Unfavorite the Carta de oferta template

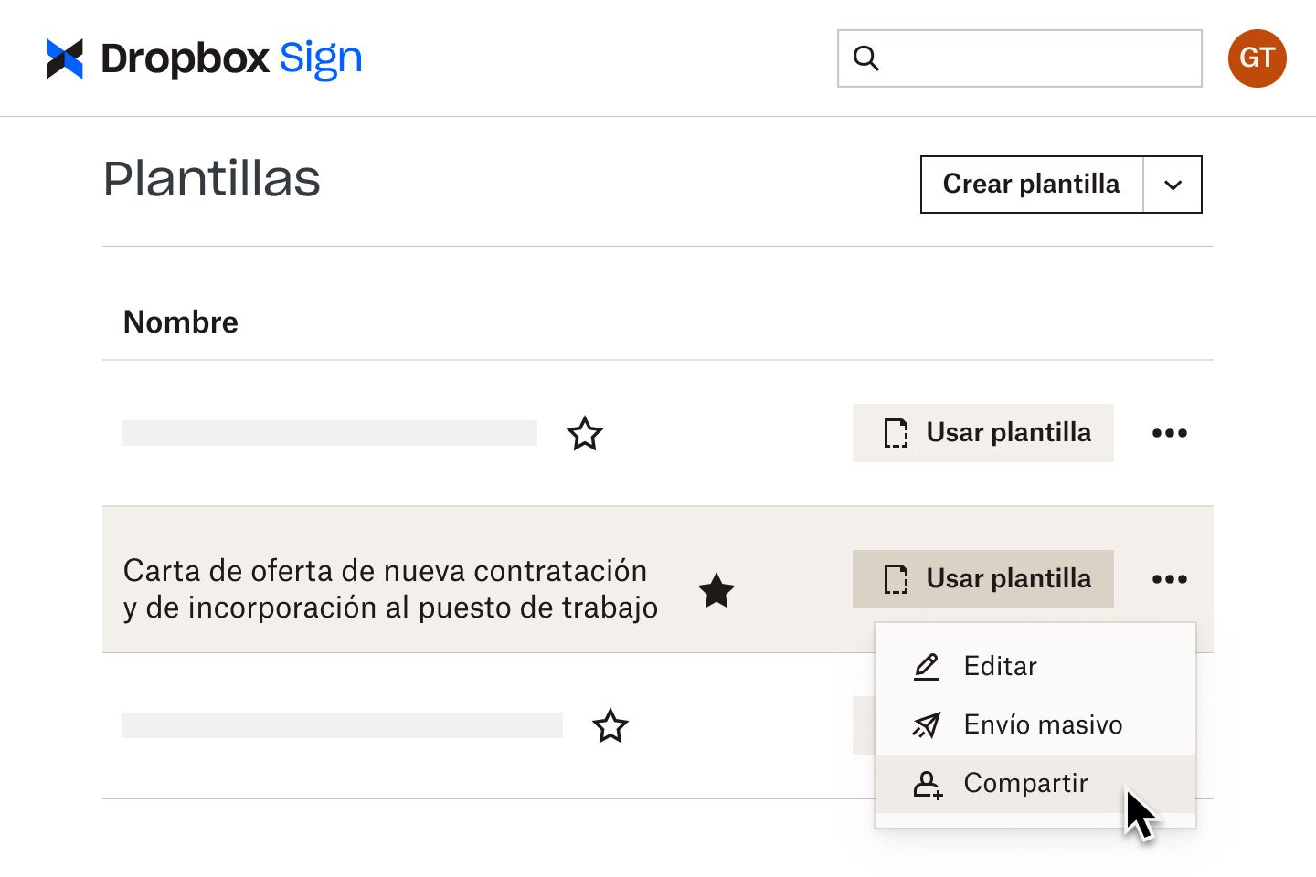pos(716,591)
